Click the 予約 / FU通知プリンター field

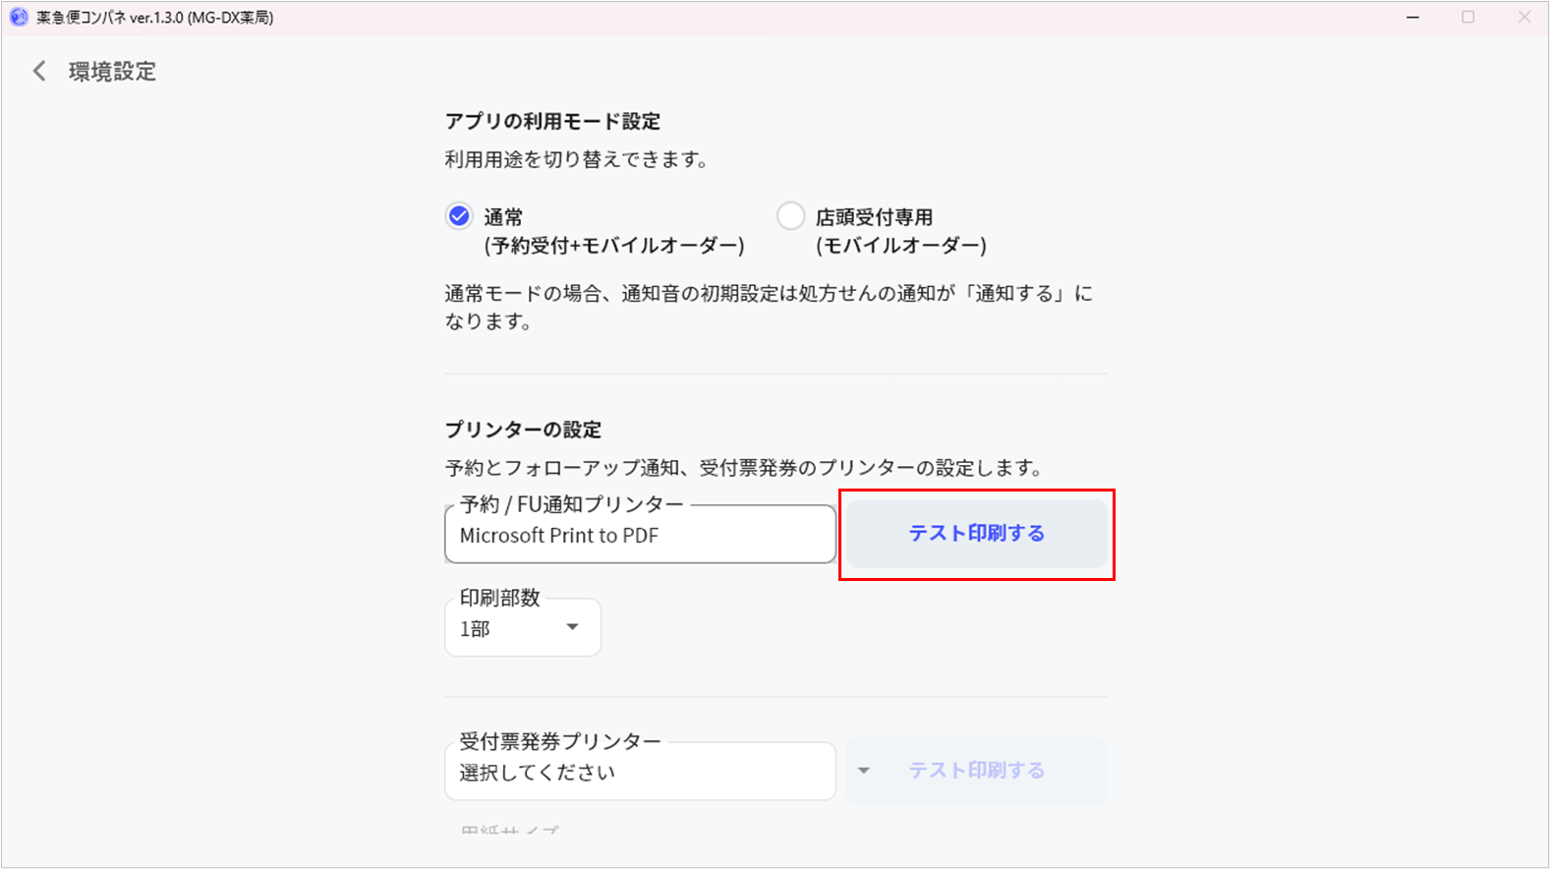639,536
